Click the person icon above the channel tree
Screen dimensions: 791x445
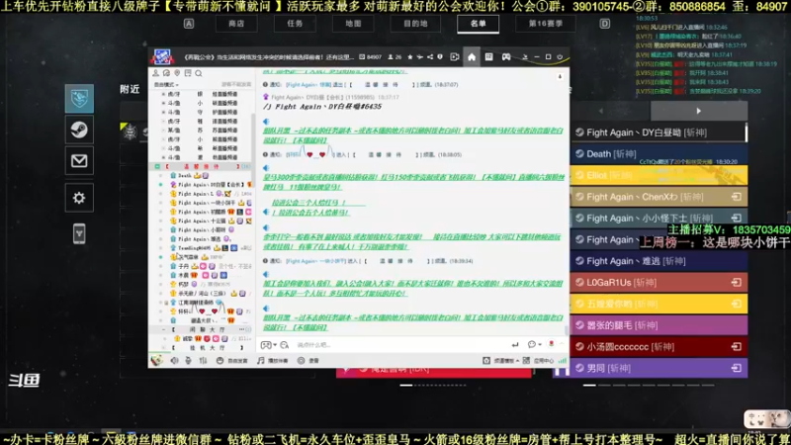156,73
